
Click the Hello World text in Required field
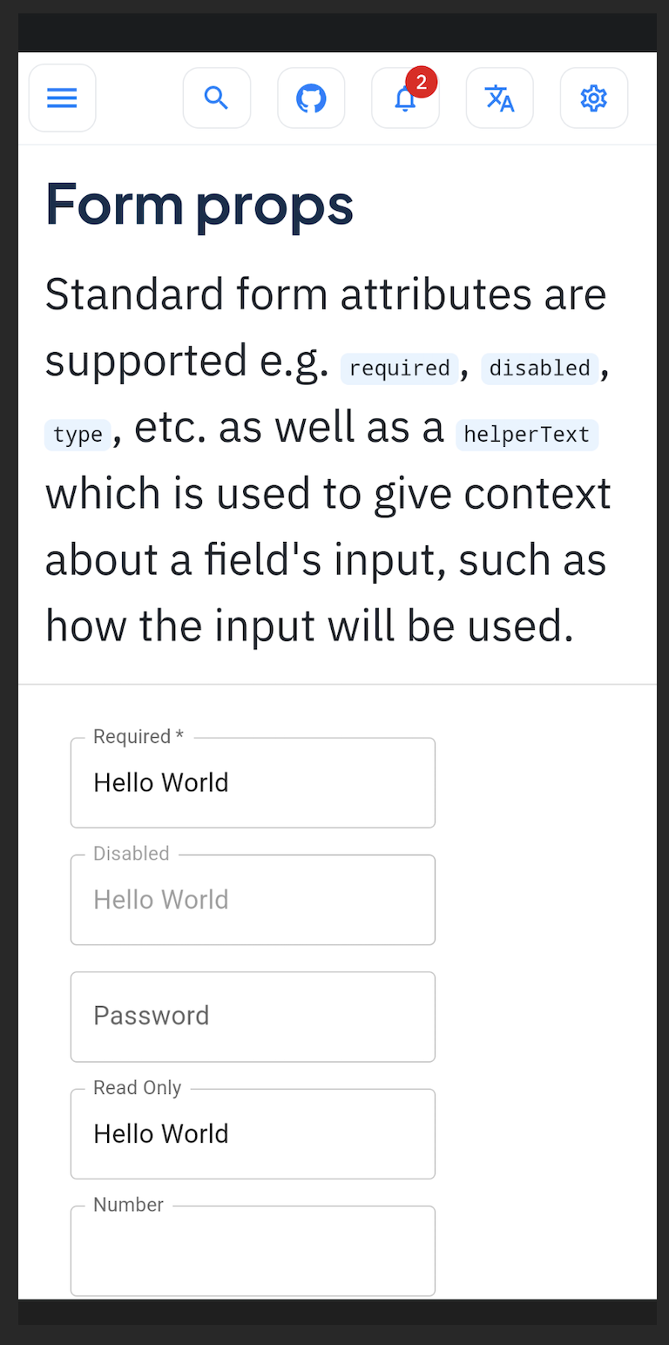(x=161, y=782)
